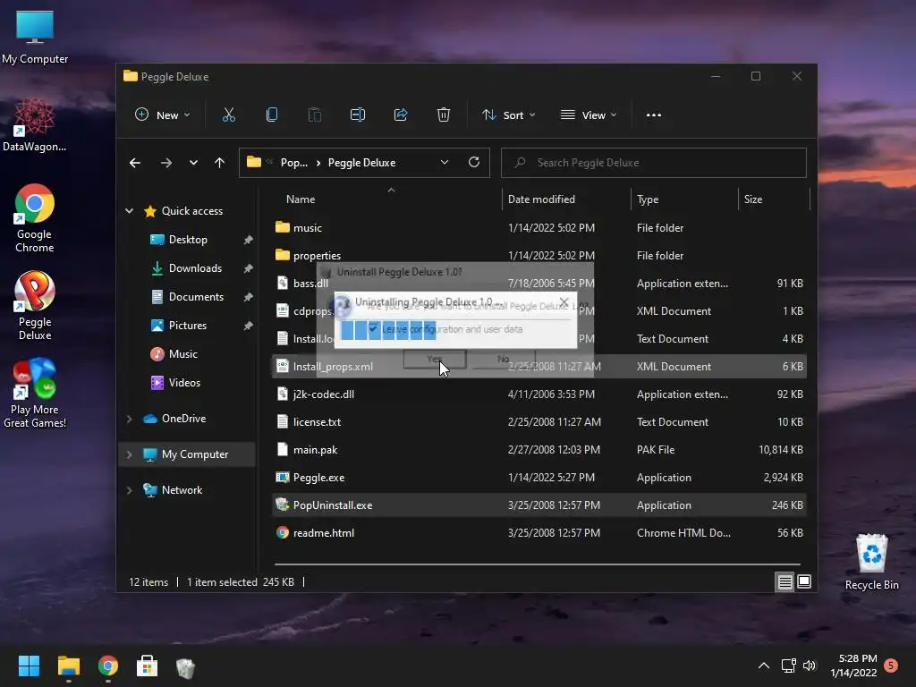Toggle Leave configuration and user data checkbox
The width and height of the screenshot is (916, 687).
[x=374, y=327]
